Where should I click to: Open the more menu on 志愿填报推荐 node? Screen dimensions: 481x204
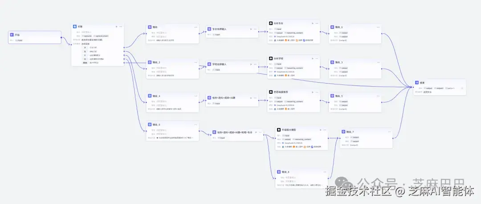[317, 92]
